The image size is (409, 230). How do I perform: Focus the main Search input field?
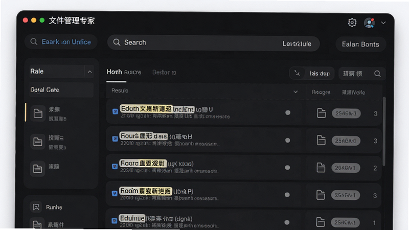point(213,43)
